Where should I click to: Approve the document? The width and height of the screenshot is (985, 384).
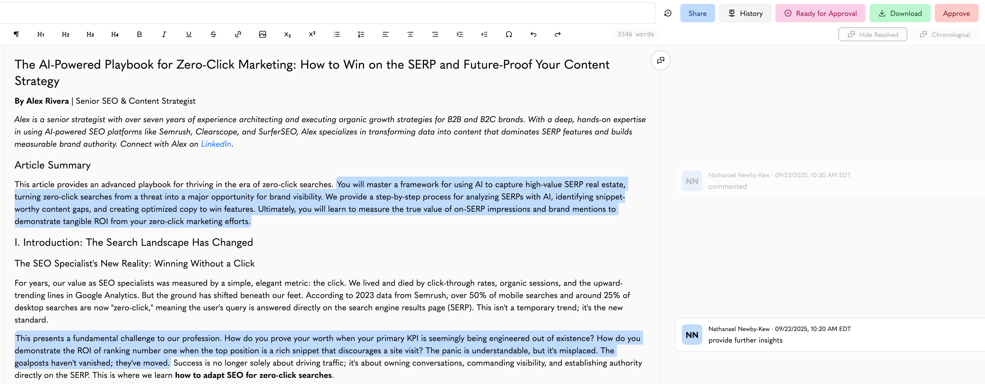pyautogui.click(x=956, y=13)
